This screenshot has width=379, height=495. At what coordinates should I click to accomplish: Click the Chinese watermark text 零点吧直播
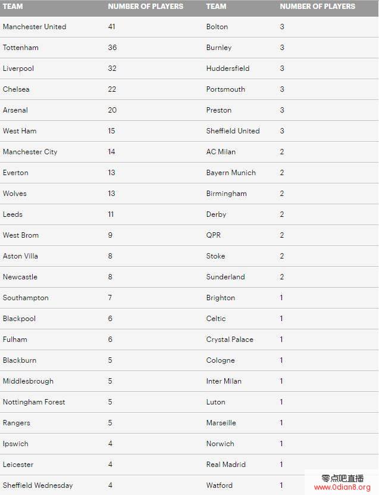click(x=342, y=478)
